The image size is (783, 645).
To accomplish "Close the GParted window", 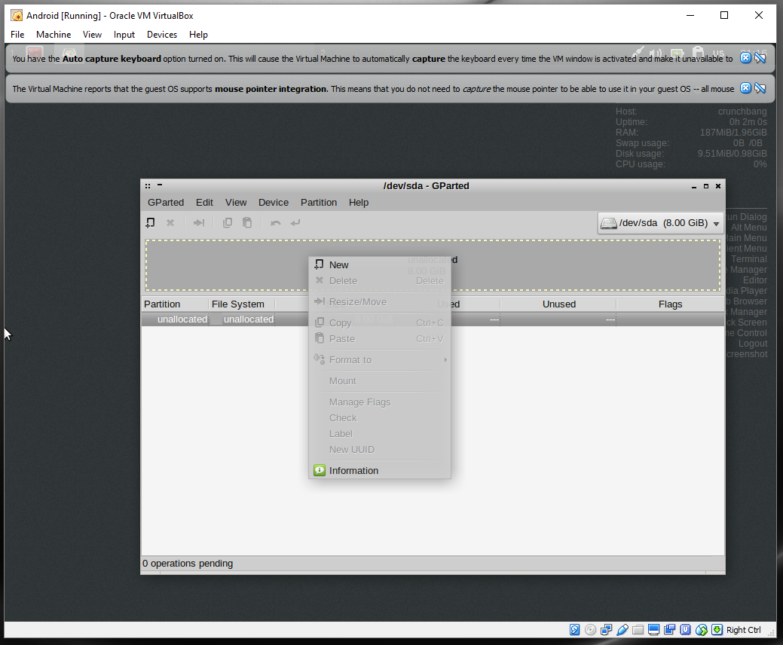I will point(718,186).
